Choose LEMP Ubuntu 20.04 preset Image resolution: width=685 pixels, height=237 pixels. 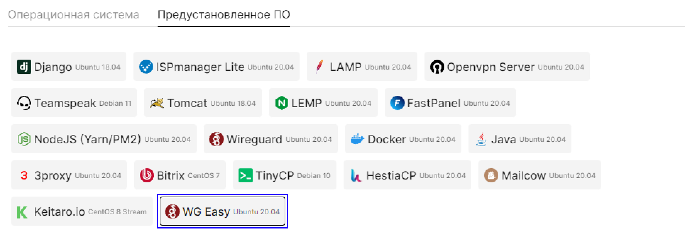323,103
